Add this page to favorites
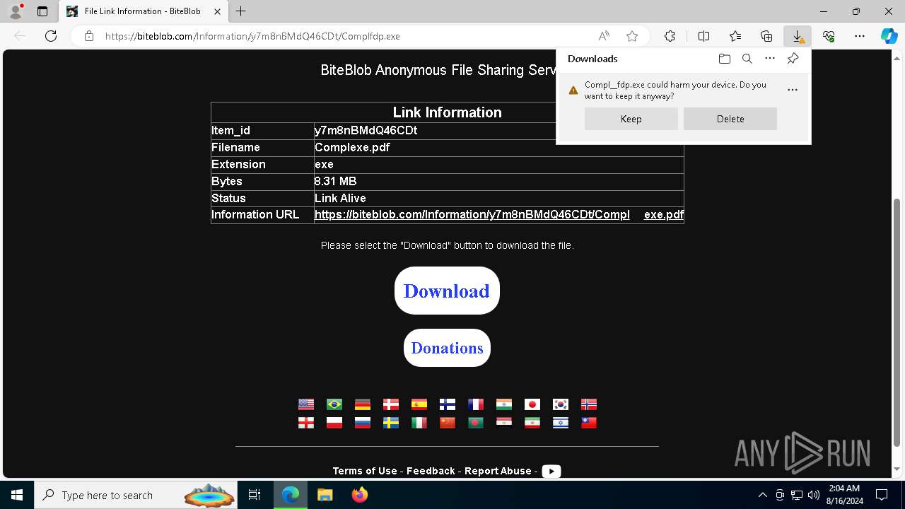 click(632, 36)
